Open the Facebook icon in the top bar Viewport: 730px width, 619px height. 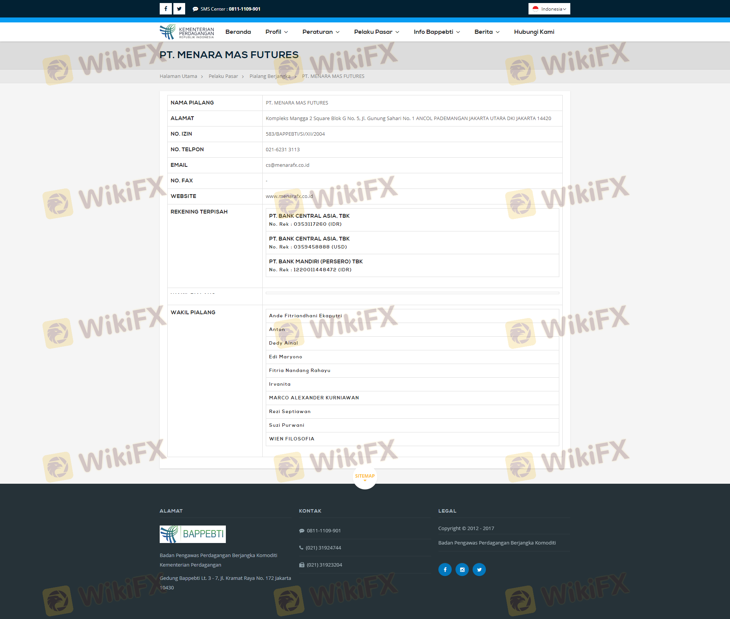[166, 9]
